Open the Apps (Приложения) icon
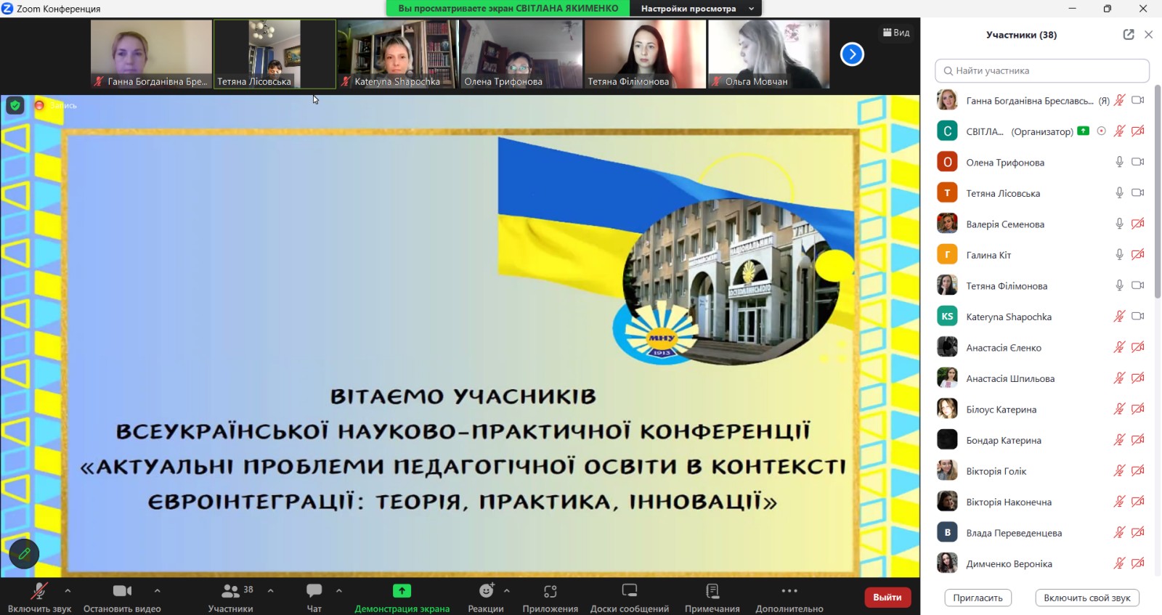This screenshot has width=1162, height=615. (x=550, y=591)
